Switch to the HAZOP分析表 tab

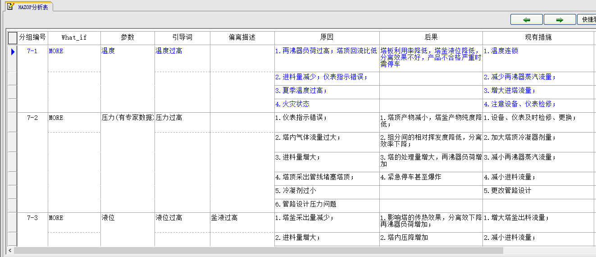tap(29, 7)
